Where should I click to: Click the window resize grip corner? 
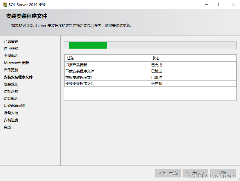[x=239, y=180]
